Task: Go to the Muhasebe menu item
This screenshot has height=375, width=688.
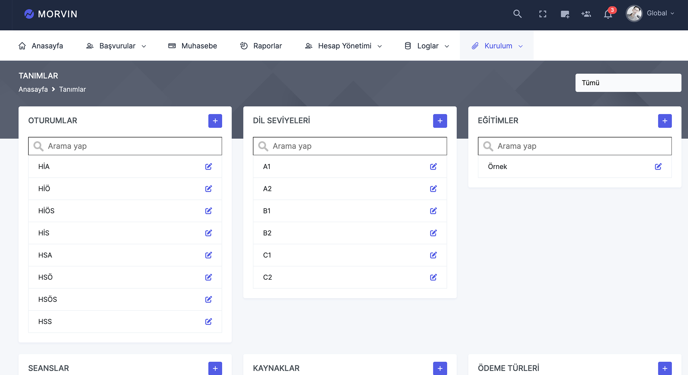Action: tap(193, 46)
